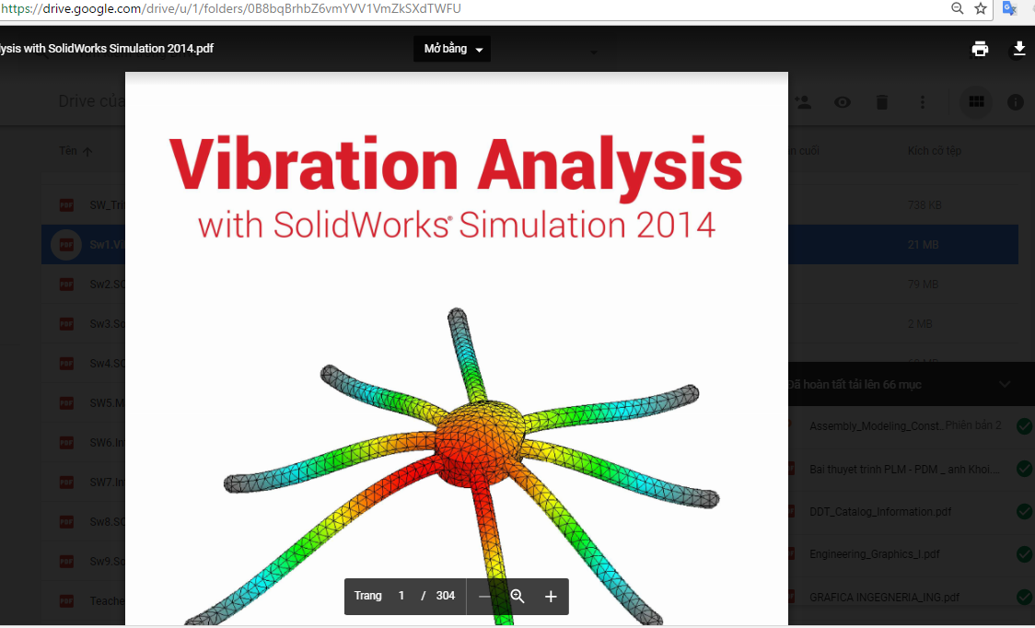Screen dimensions: 1035x628
Task: Bookmark this page with the star icon
Action: tap(981, 8)
